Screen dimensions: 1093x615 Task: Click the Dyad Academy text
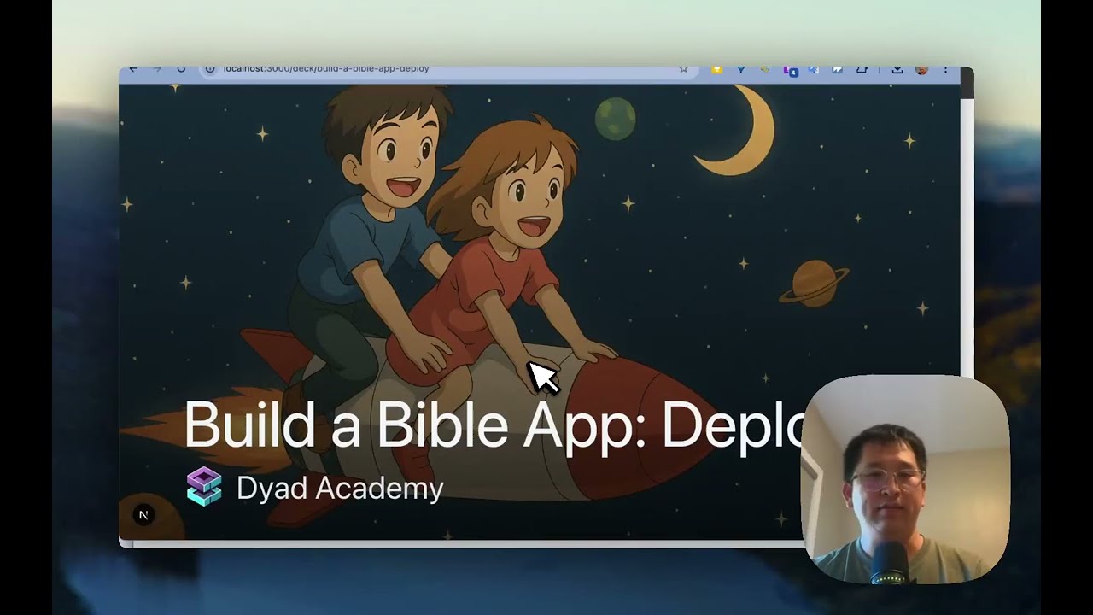(340, 489)
